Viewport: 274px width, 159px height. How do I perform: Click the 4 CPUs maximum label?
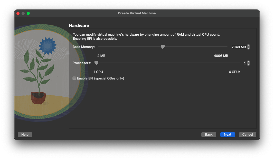[234, 72]
